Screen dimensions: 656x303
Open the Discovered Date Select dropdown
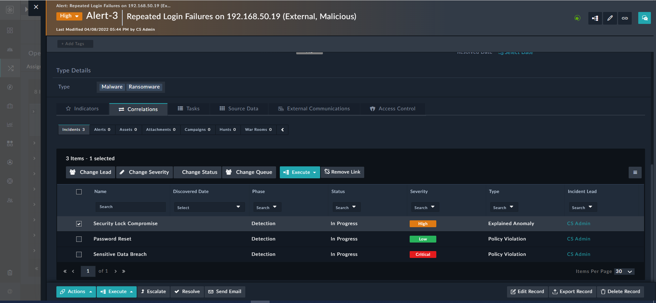click(209, 207)
